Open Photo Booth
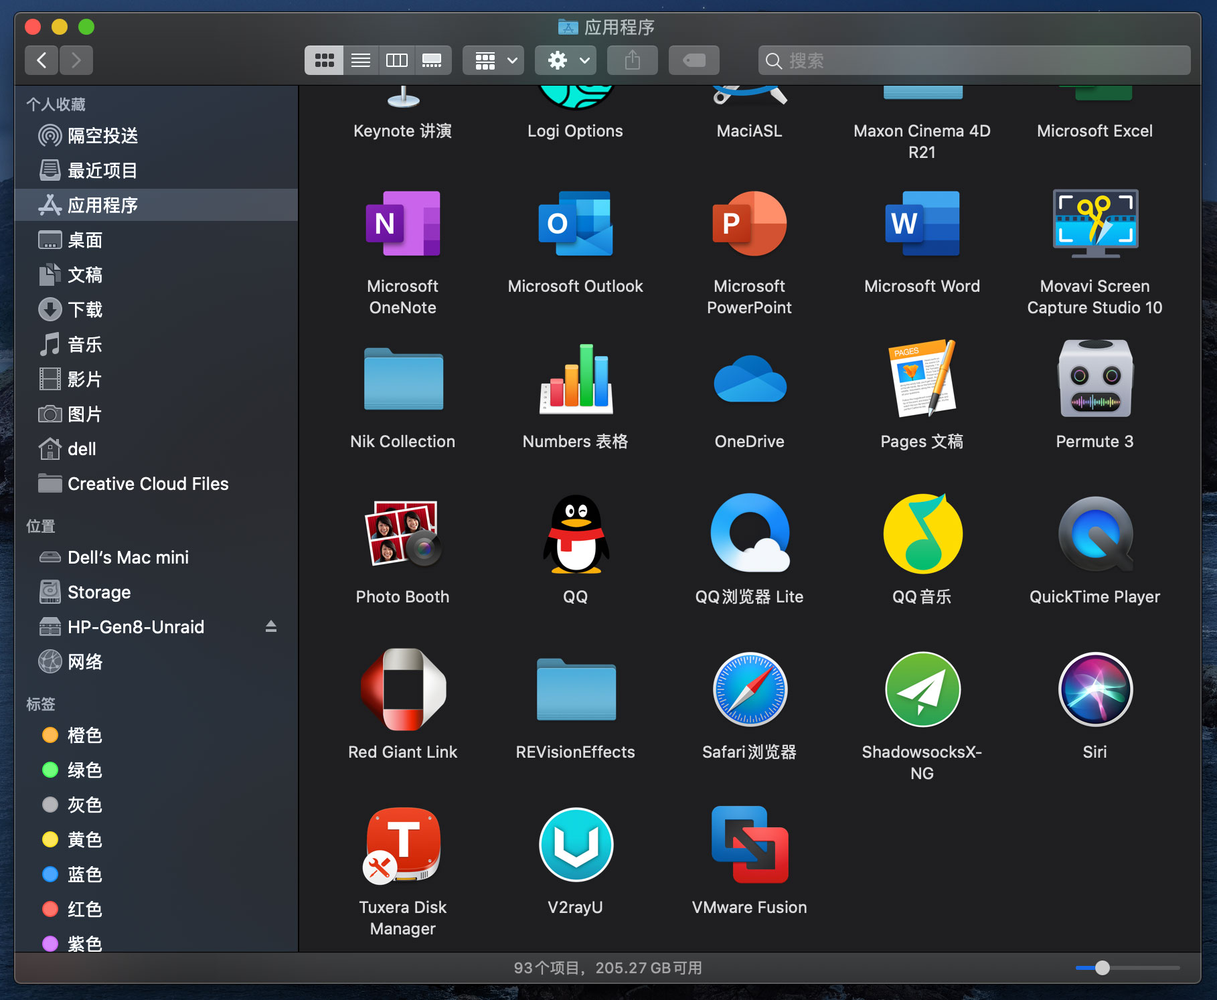 [x=402, y=534]
